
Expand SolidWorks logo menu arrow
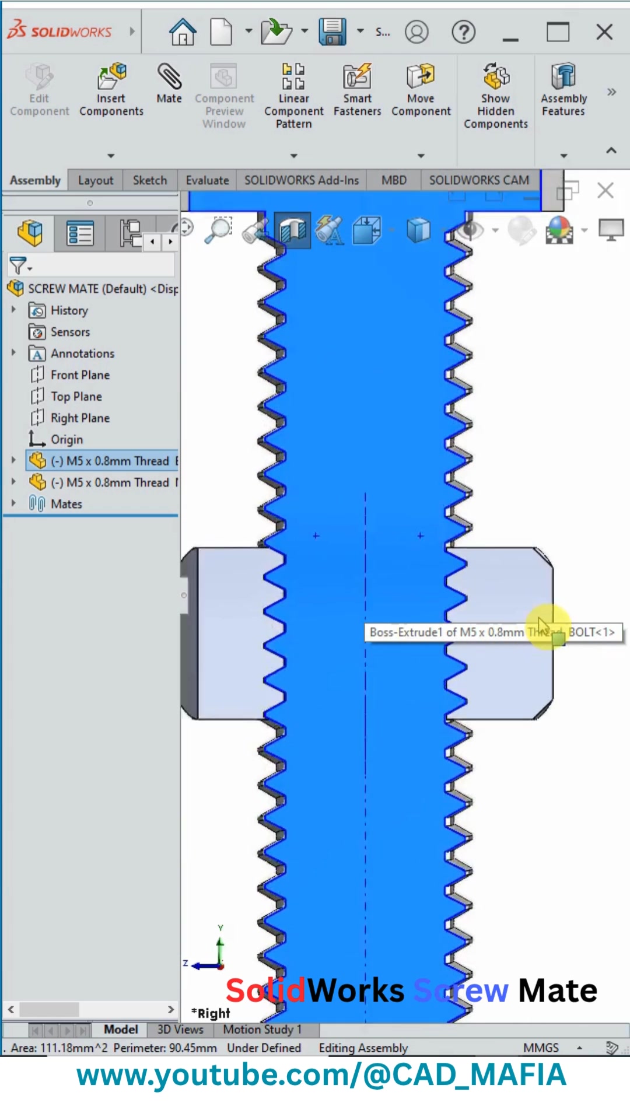point(132,32)
